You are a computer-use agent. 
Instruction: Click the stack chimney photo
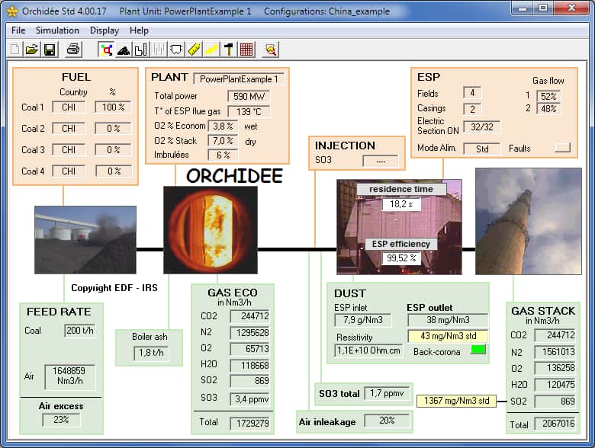[x=529, y=222]
